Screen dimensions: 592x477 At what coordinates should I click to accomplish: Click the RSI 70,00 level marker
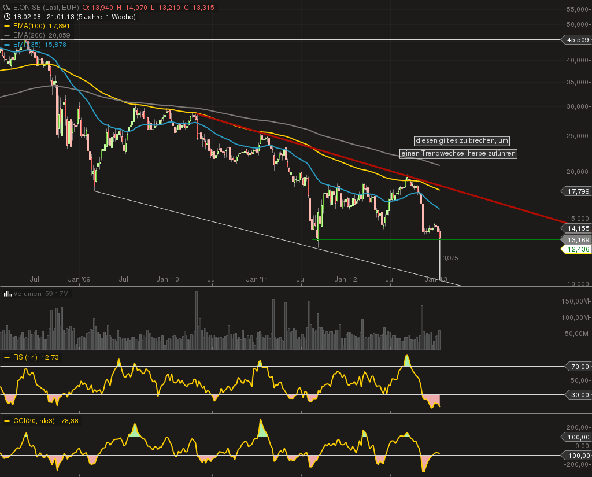click(x=578, y=367)
